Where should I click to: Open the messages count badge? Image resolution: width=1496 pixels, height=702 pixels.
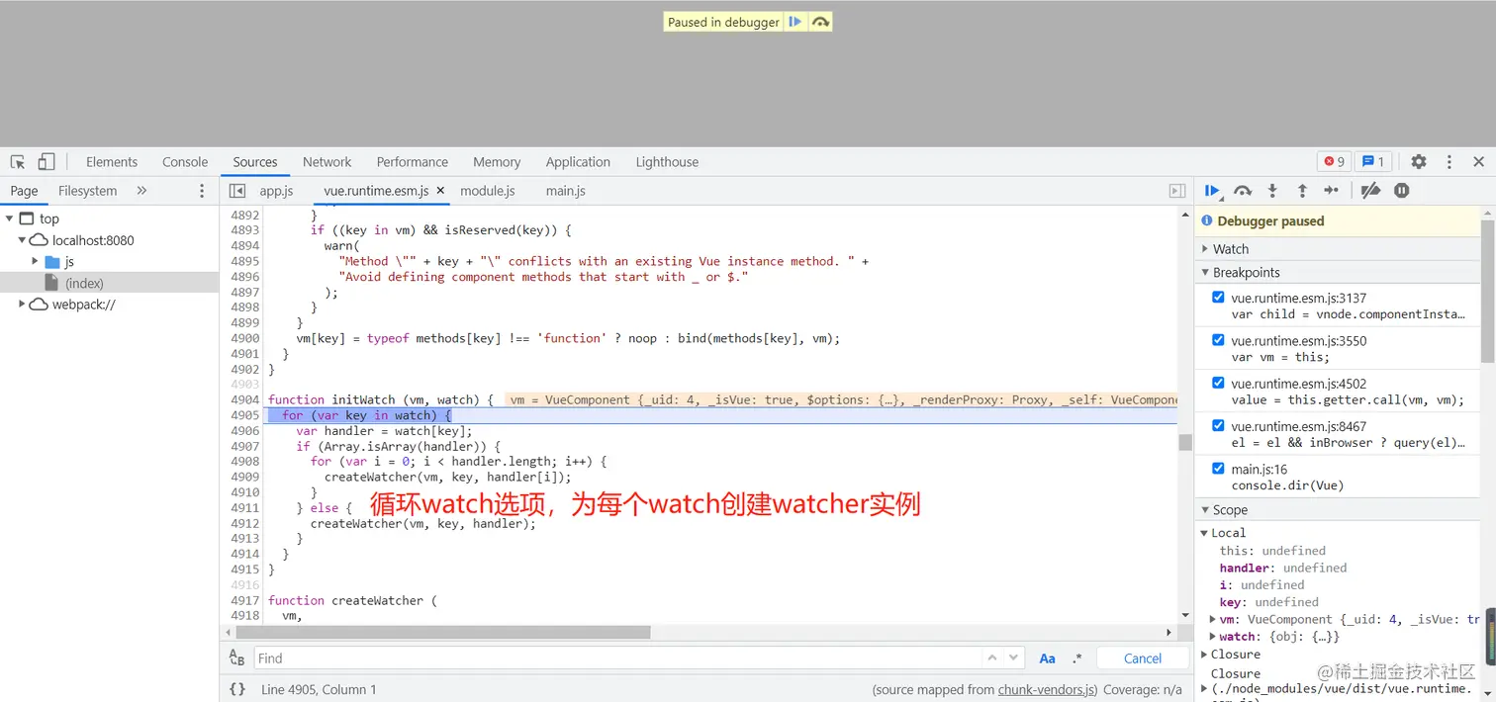[x=1373, y=162]
